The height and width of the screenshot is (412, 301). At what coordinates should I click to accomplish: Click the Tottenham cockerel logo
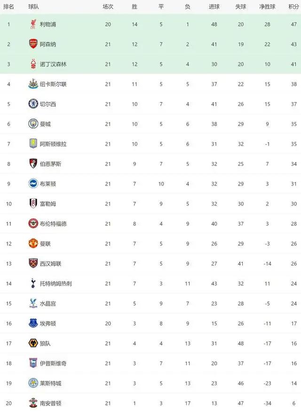coord(33,283)
